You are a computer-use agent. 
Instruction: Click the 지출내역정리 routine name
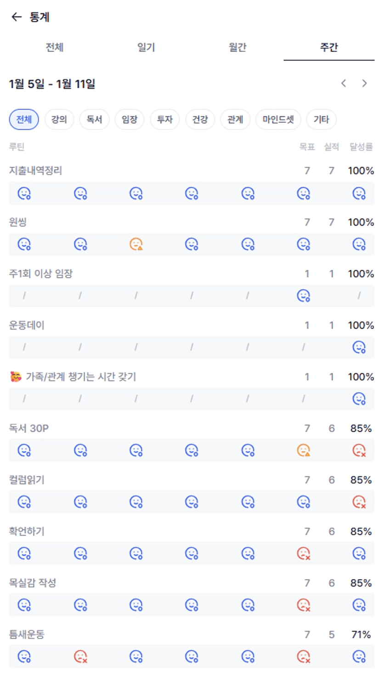(35, 171)
